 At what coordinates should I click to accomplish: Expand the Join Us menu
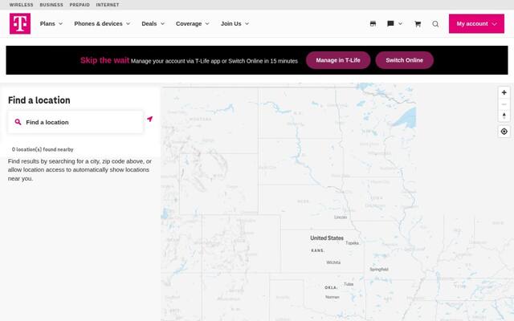(235, 23)
